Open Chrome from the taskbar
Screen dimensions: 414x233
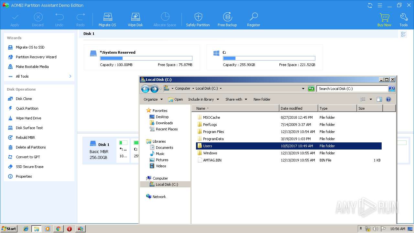58,229
